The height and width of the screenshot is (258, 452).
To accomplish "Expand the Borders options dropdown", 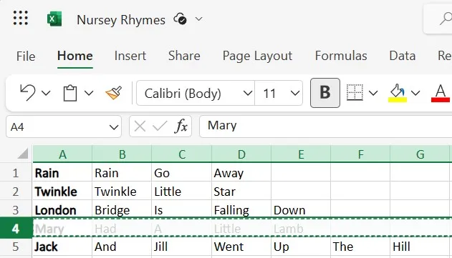I will [373, 93].
